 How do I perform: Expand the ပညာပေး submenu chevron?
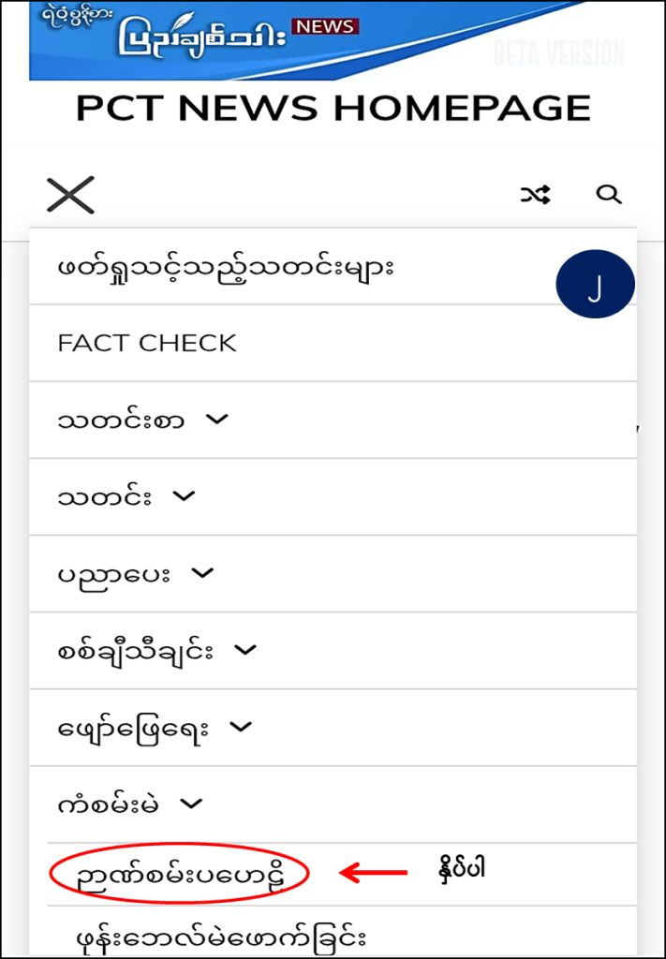pos(202,573)
